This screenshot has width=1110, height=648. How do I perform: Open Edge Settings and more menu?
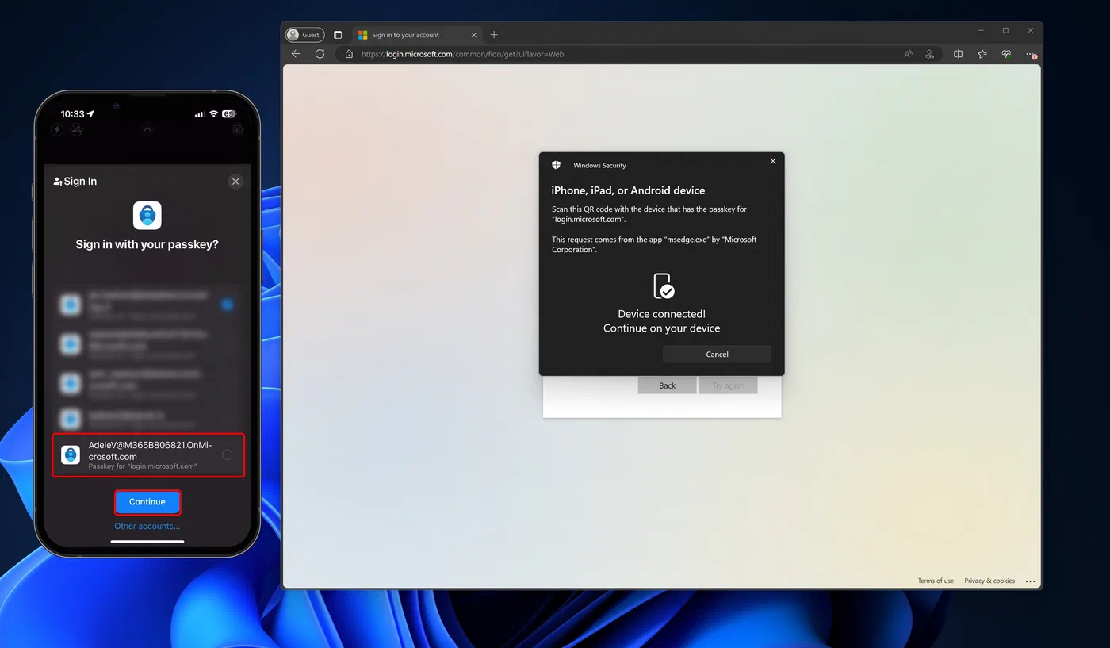click(1030, 54)
